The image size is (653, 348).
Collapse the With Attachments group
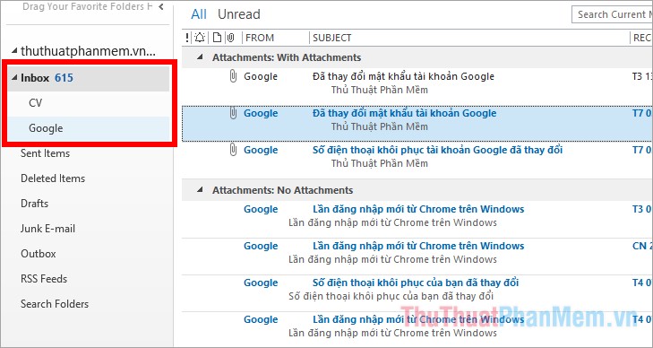coord(201,57)
